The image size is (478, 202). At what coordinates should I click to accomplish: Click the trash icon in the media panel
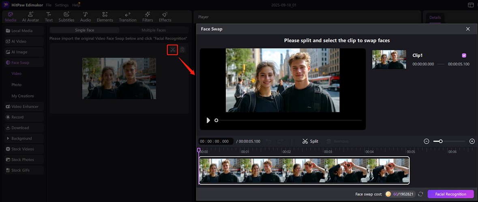point(182,50)
